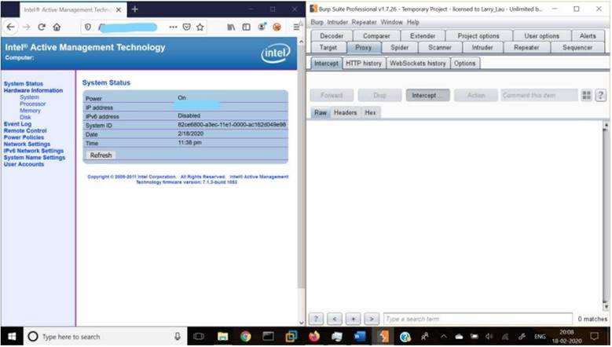612x347 pixels.
Task: Switch to the Scanner tab
Action: tap(440, 48)
